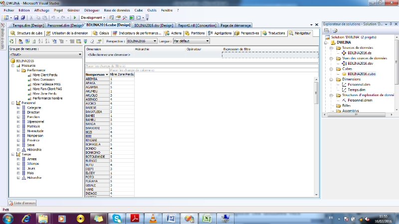This screenshot has width=399, height=224.
Task: Open the Properties Window toolbar icon
Action: coord(118,17)
